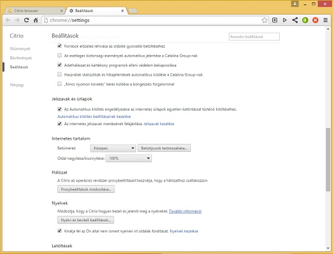The height and width of the screenshot is (254, 333).
Task: Click the scrollbar down arrow
Action: pos(328,249)
